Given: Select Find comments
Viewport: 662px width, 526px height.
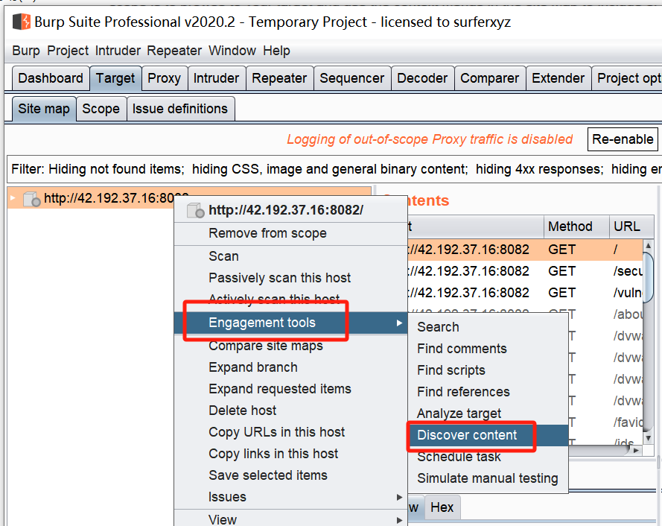Looking at the screenshot, I should pos(488,349).
